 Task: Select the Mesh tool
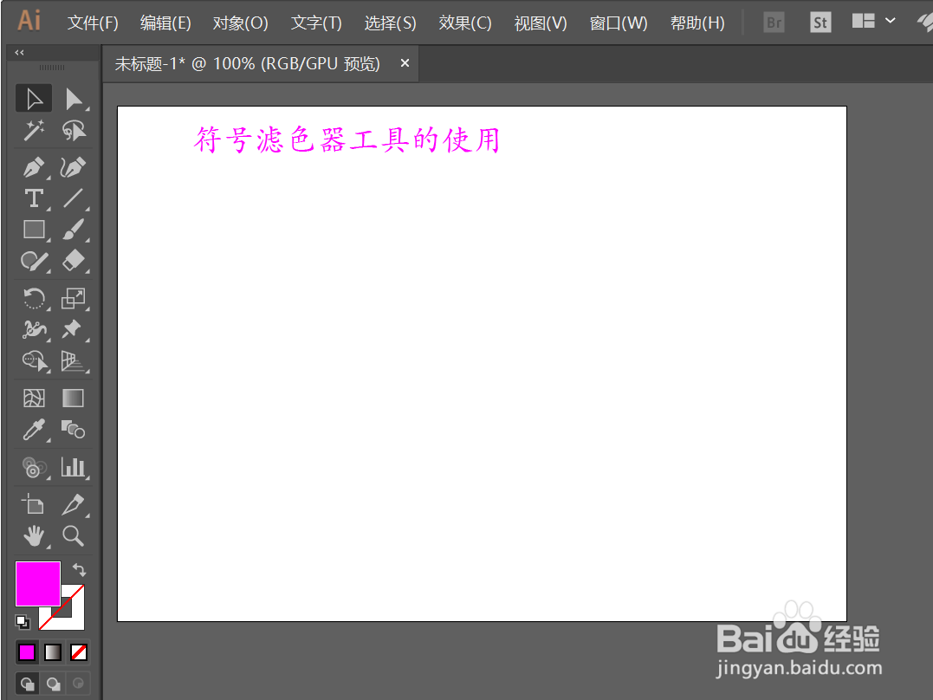34,399
